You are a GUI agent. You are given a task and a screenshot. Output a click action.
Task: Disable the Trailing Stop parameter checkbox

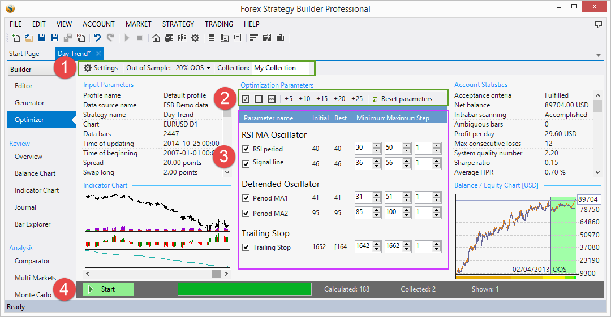click(246, 247)
